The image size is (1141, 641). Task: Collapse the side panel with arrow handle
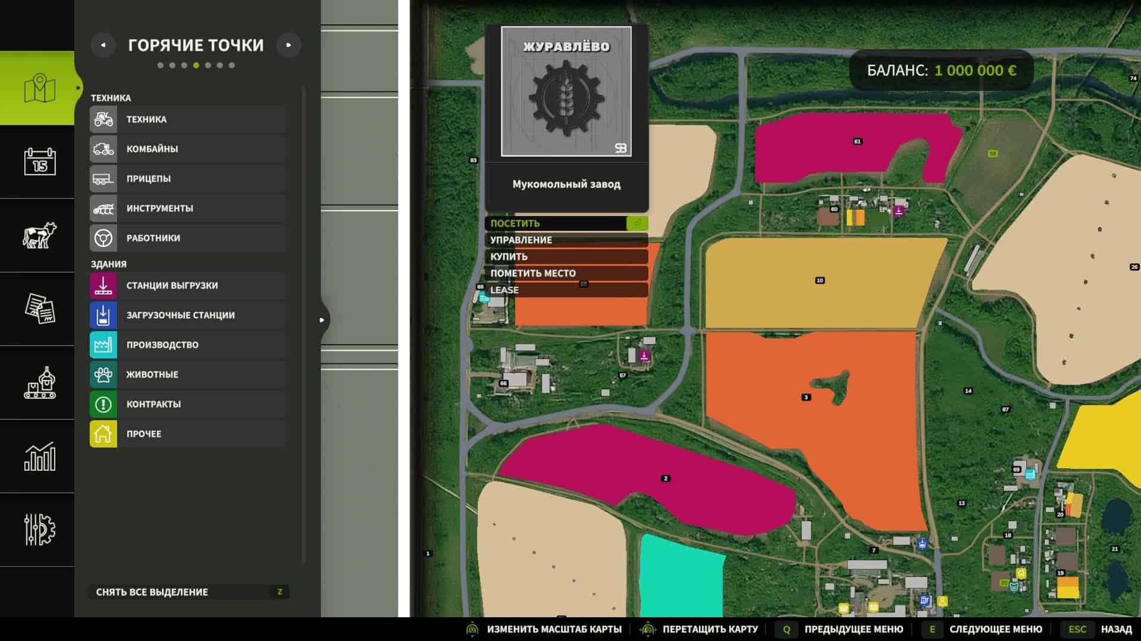click(x=322, y=320)
